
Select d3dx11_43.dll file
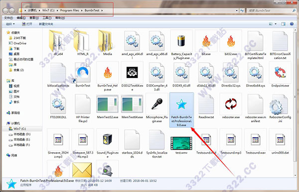pyautogui.click(x=206, y=75)
